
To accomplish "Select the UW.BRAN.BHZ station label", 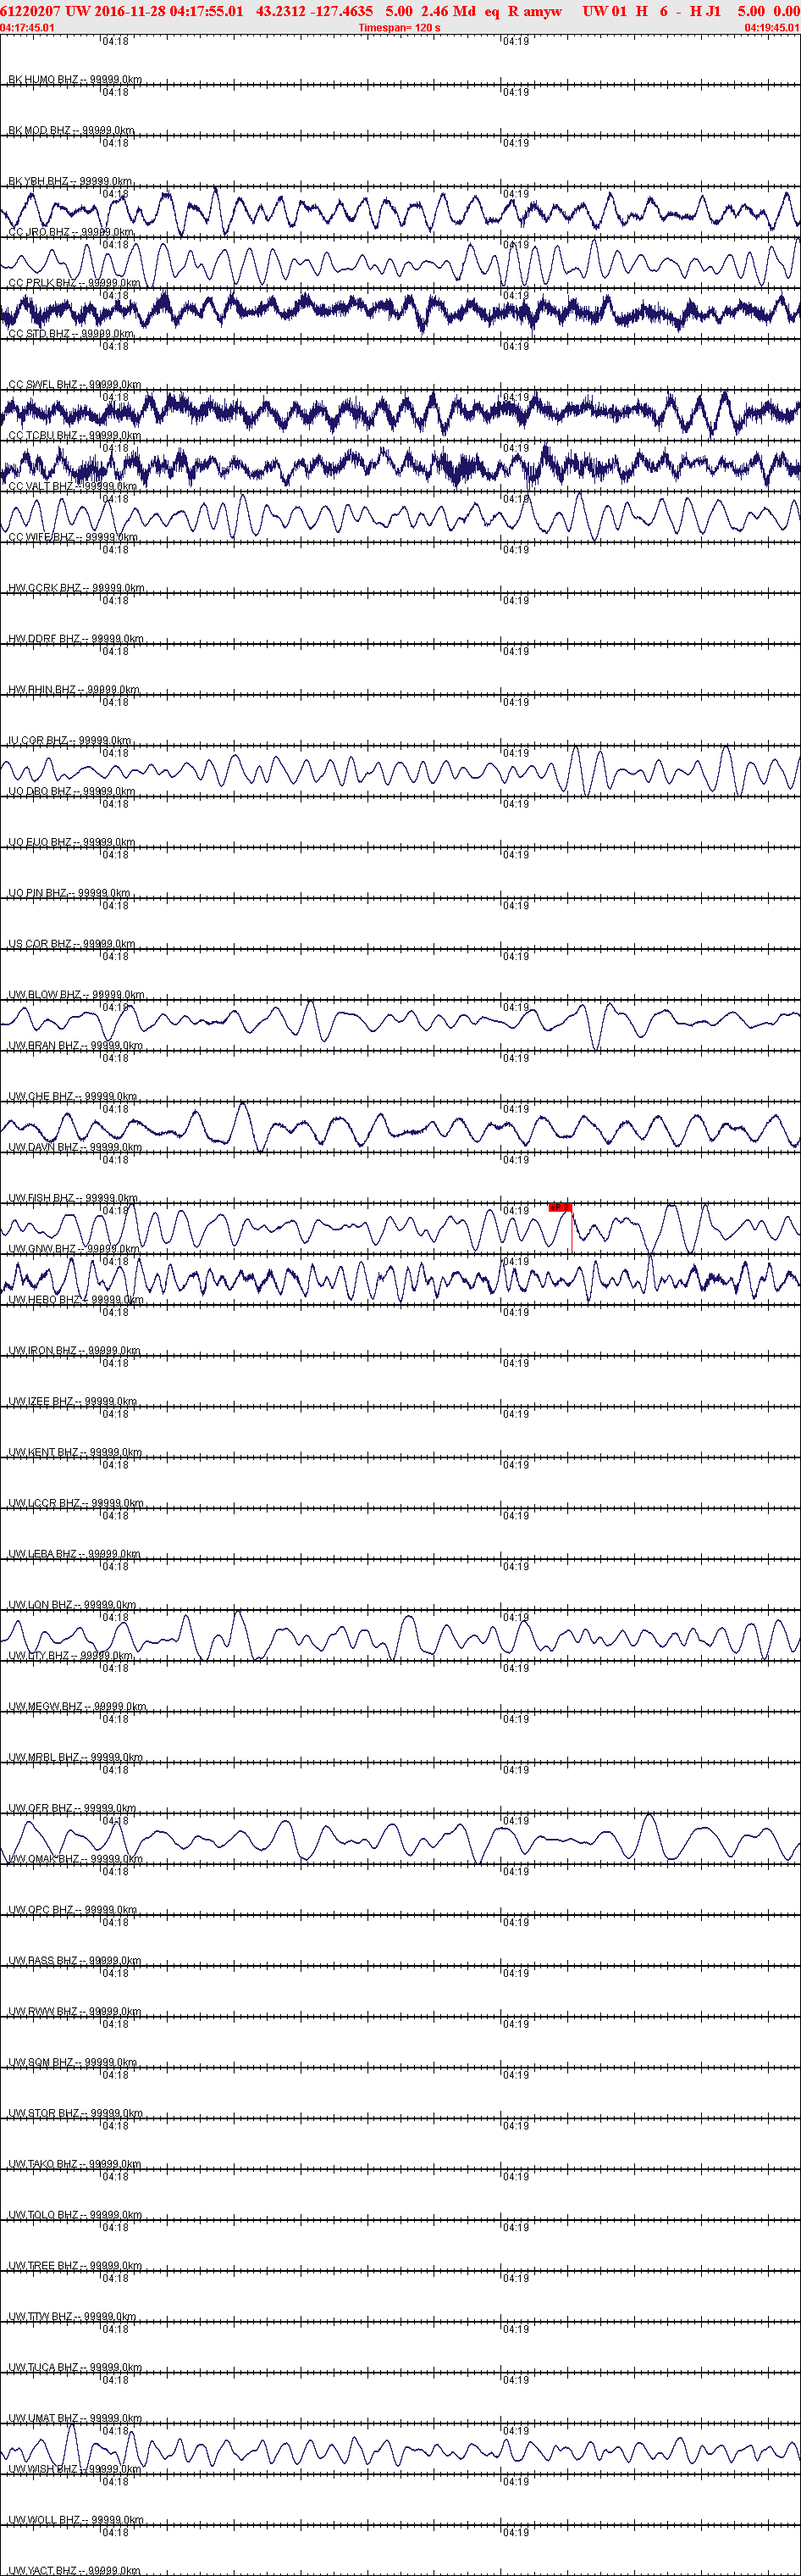I will (x=76, y=1046).
